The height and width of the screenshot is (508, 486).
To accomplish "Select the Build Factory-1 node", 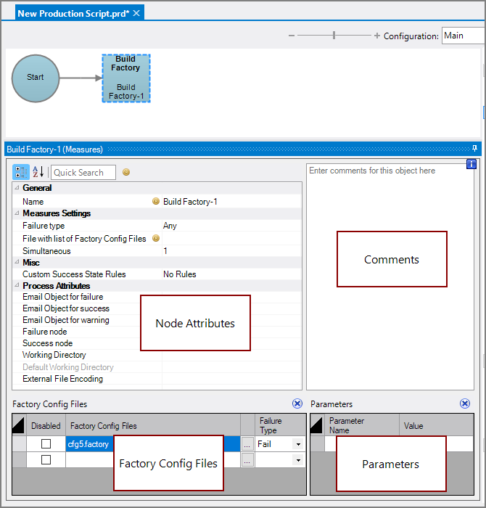I will click(126, 78).
